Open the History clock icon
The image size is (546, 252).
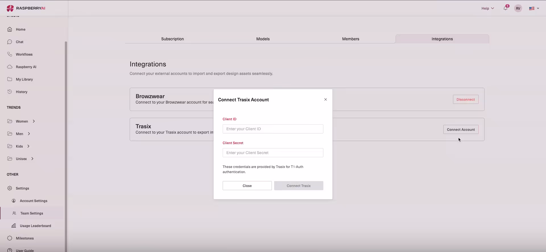click(x=10, y=92)
